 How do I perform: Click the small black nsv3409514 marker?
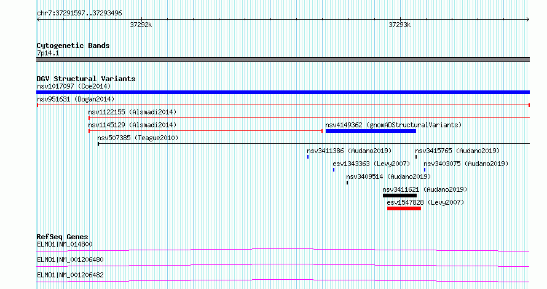[347, 183]
